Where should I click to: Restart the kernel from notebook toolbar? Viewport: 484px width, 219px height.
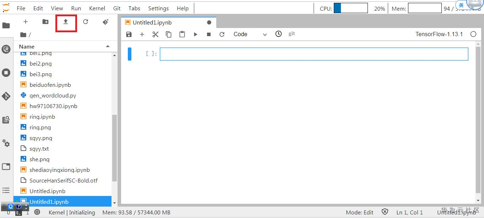(222, 34)
